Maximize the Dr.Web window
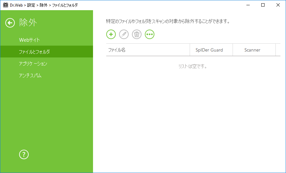The width and height of the screenshot is (286, 173). pyautogui.click(x=263, y=5)
